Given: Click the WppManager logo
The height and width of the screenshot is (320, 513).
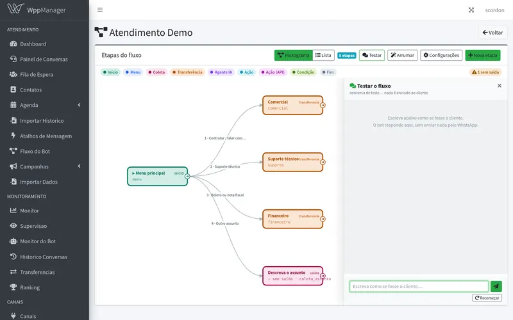Looking at the screenshot, I should point(37,10).
